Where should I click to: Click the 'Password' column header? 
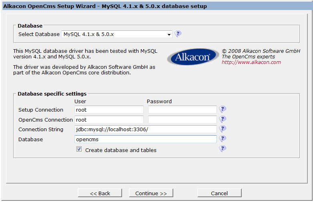[159, 102]
